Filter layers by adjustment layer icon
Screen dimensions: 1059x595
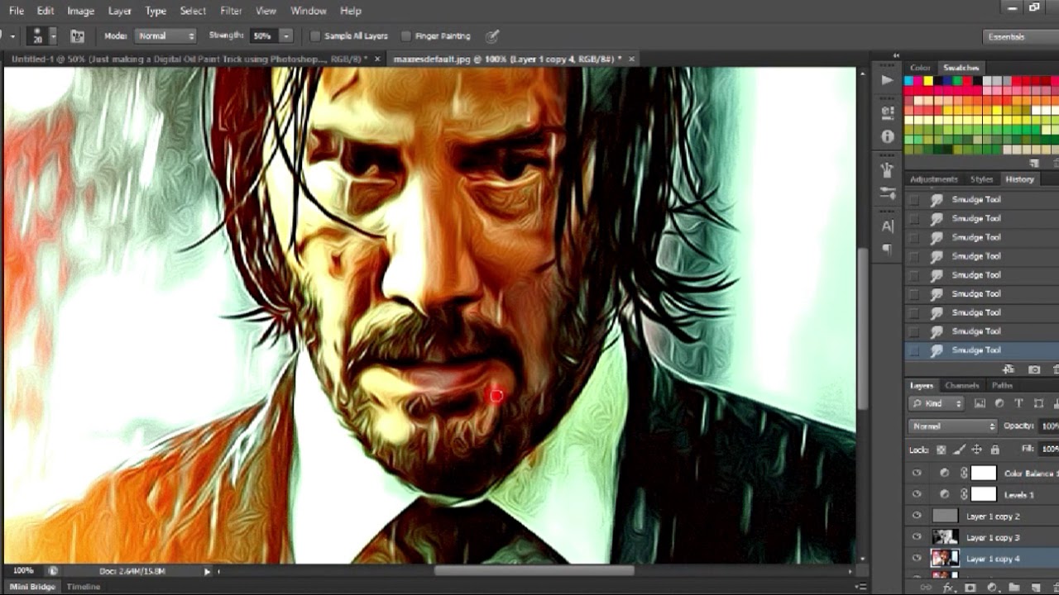tap(999, 403)
